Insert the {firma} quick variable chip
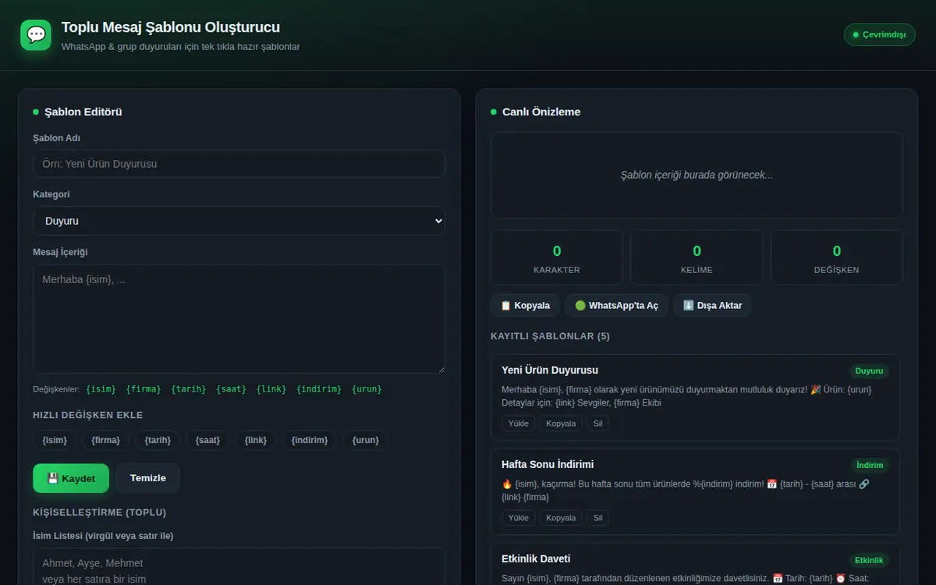The height and width of the screenshot is (585, 936). coord(105,440)
